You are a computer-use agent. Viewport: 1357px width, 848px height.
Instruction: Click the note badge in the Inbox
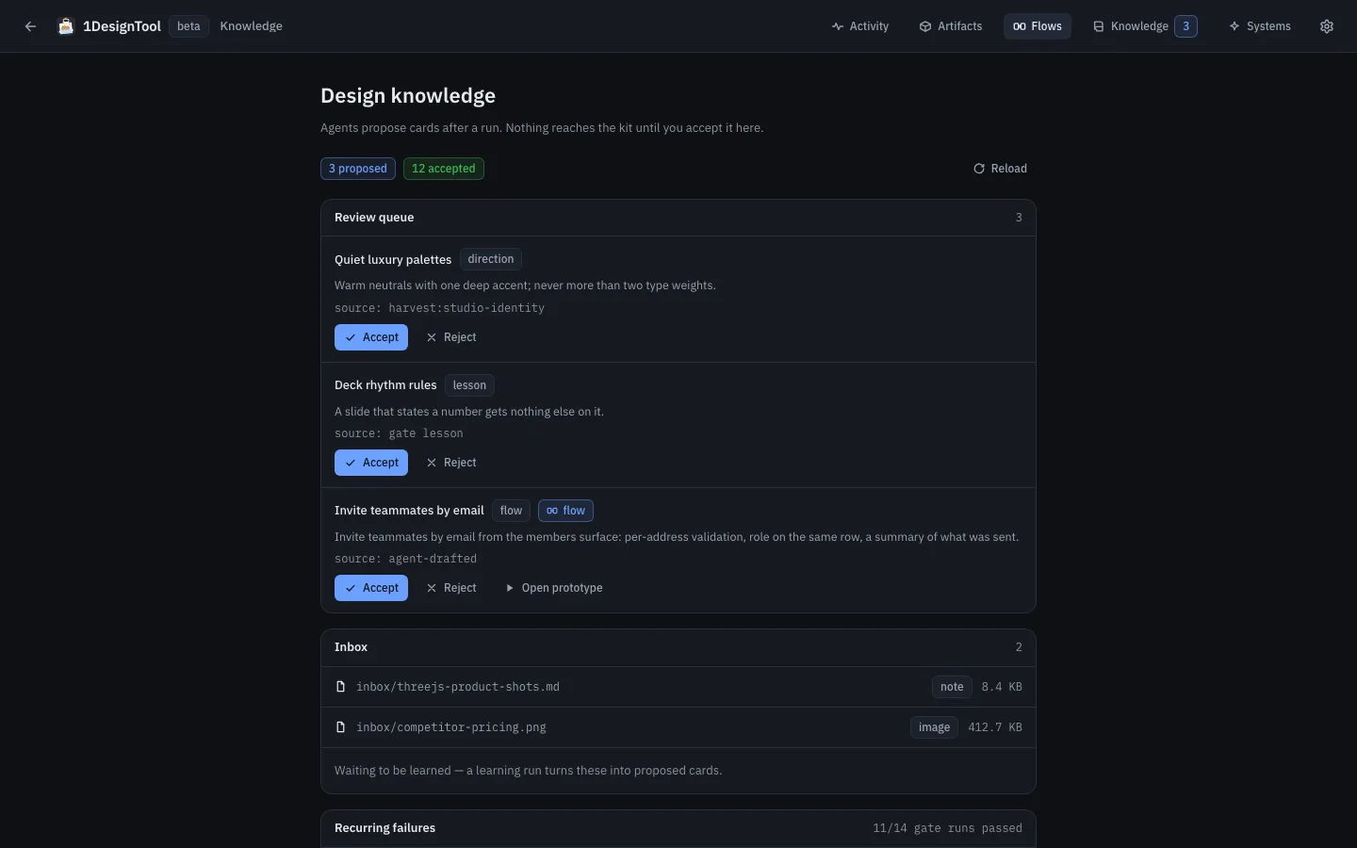pos(952,687)
